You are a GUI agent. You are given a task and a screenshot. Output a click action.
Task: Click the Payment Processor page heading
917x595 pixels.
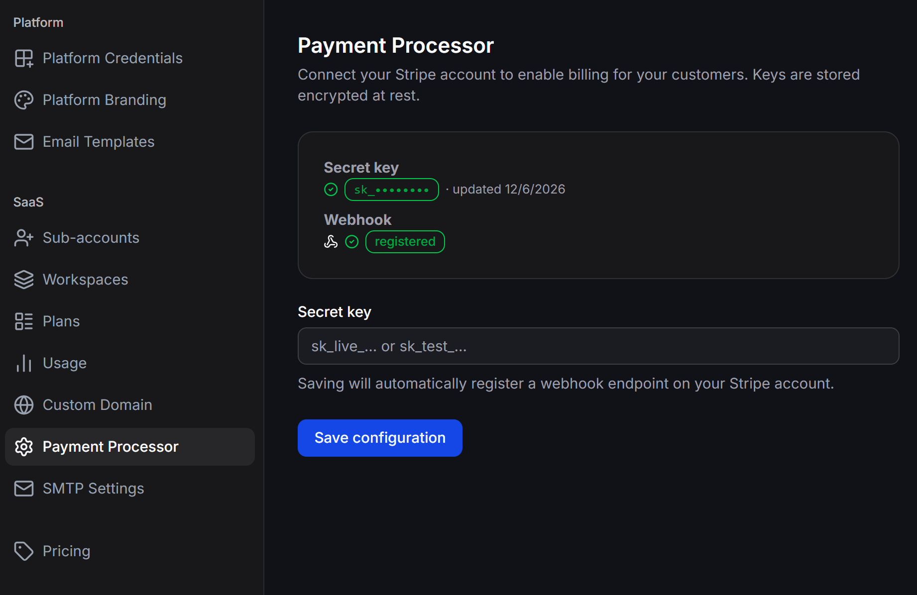396,45
